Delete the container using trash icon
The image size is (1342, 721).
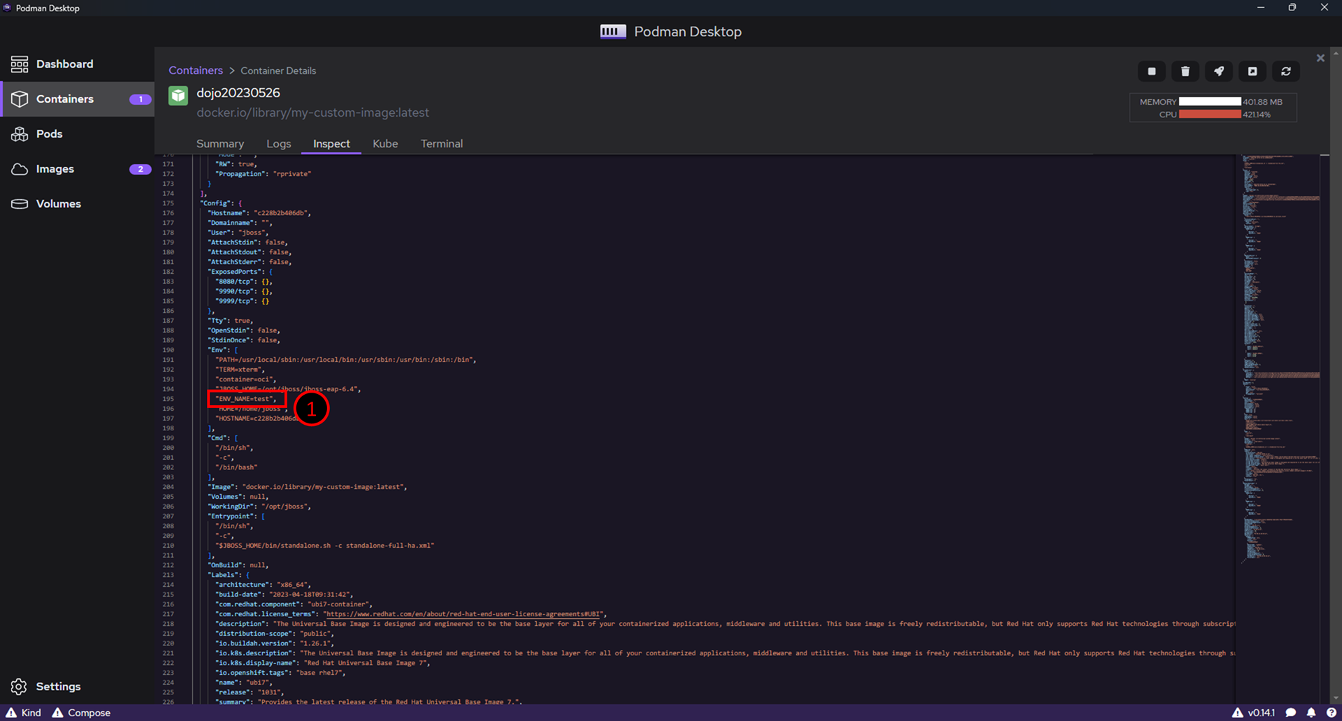pyautogui.click(x=1185, y=71)
